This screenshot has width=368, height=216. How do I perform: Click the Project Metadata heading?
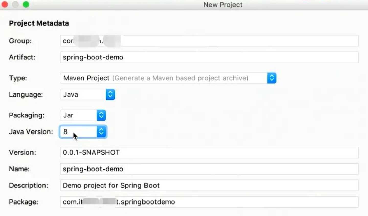tap(39, 23)
